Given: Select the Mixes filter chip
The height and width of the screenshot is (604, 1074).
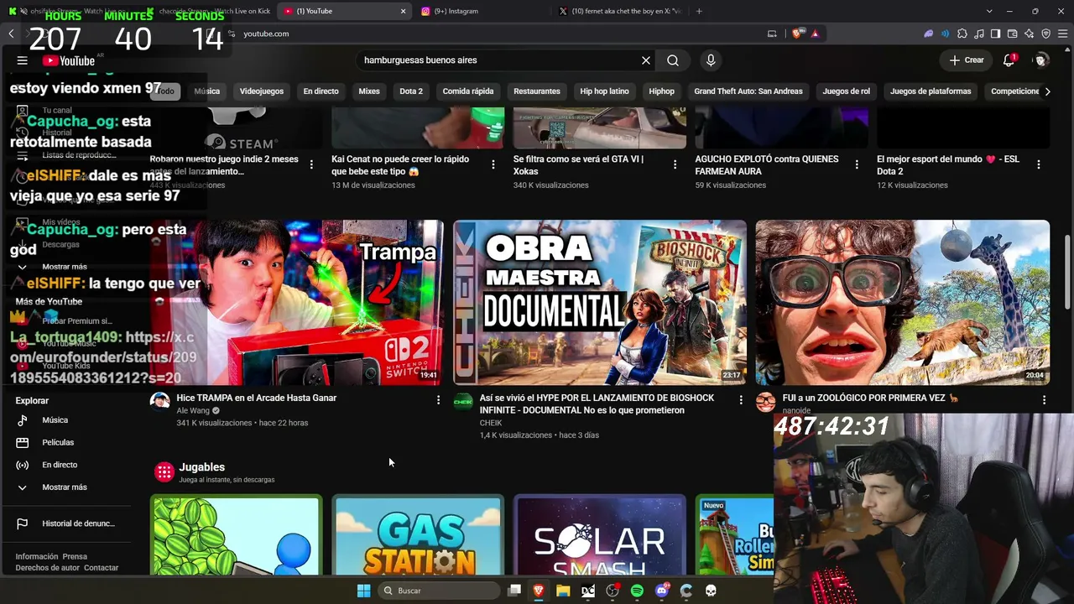Looking at the screenshot, I should [369, 91].
